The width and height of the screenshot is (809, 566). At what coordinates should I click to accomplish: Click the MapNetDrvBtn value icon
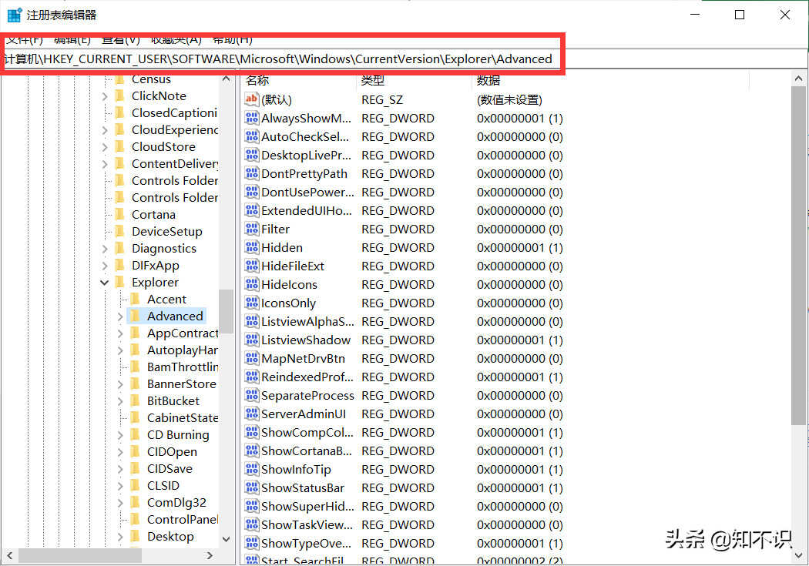(x=252, y=358)
